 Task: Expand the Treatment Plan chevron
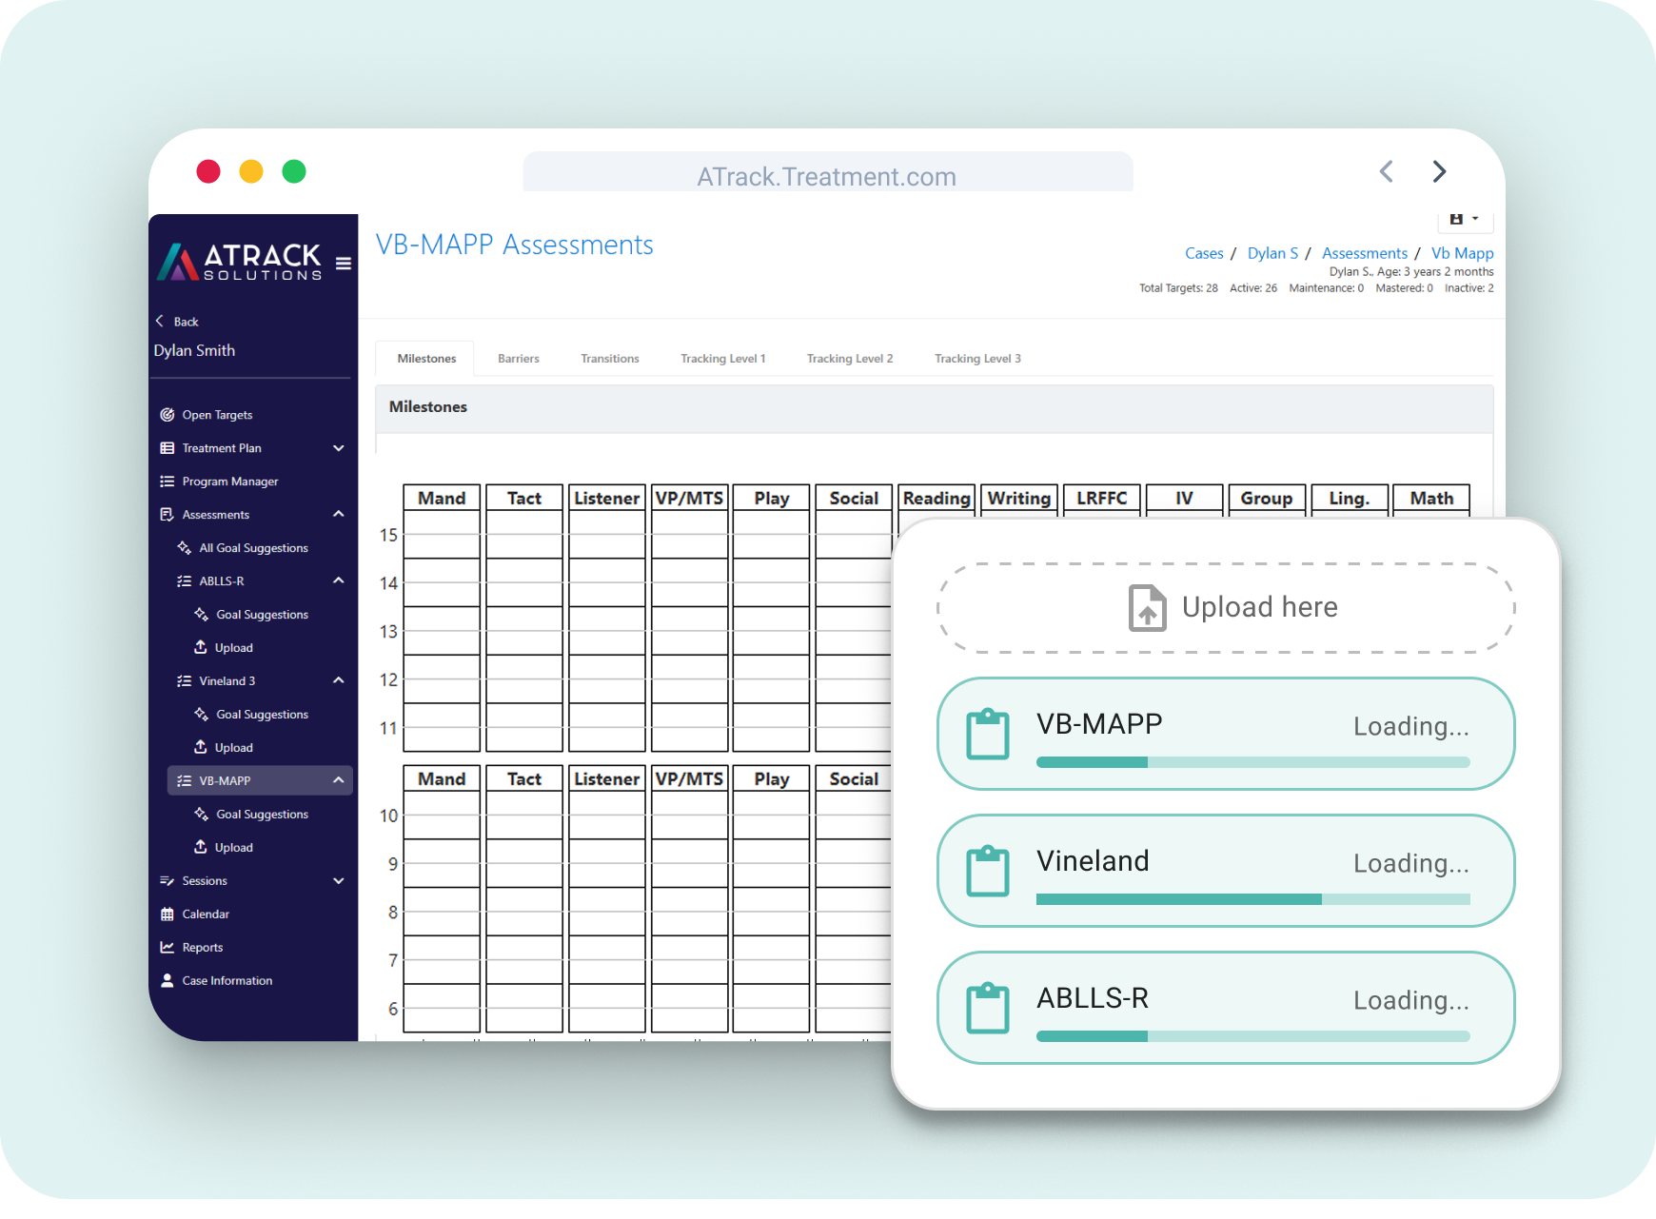pyautogui.click(x=339, y=448)
